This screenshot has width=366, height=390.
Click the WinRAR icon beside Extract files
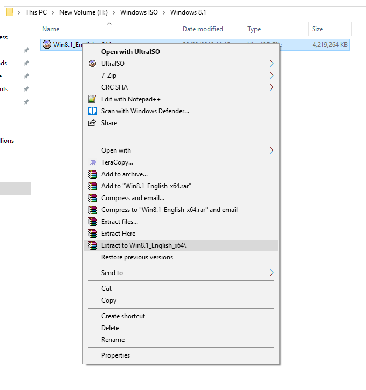click(92, 222)
